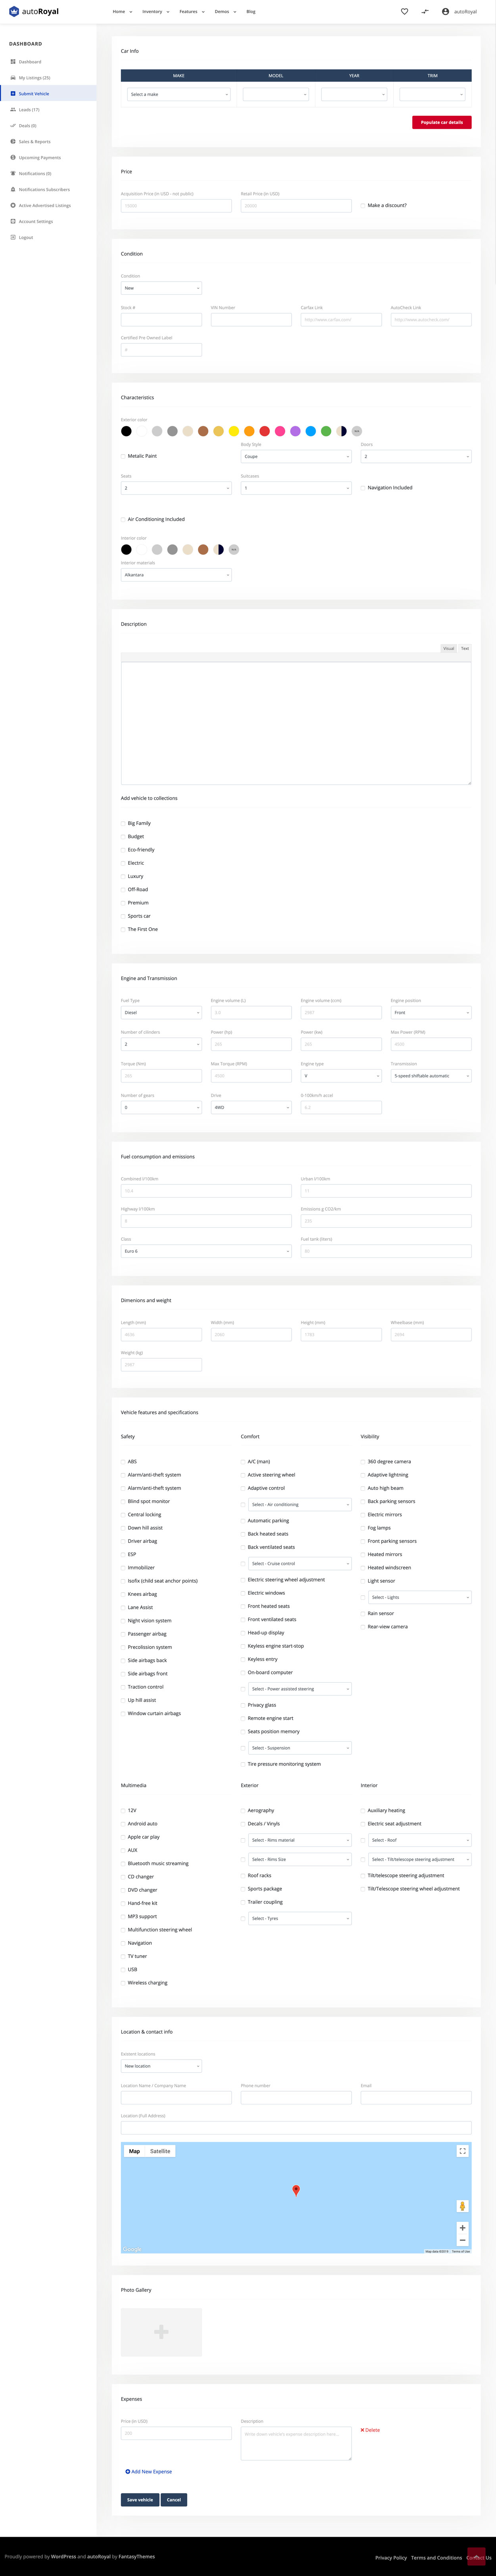Open more exterior colors ellipsis button
Screen dimensions: 496x2576
[357, 431]
